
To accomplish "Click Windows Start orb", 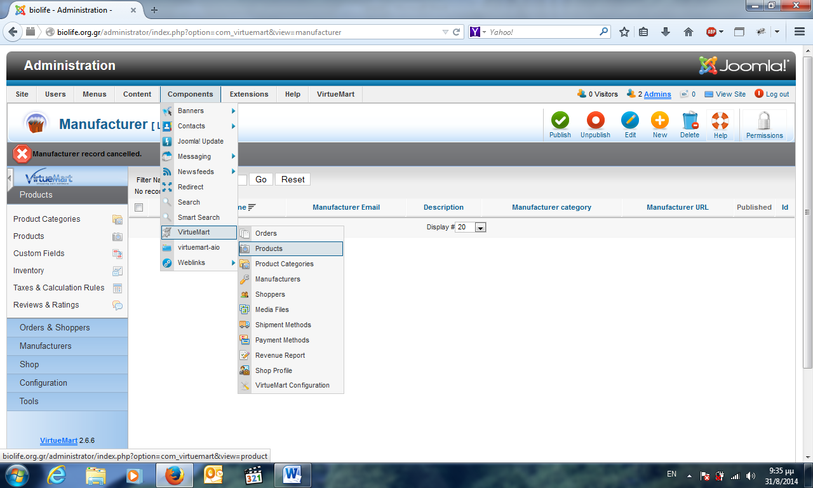I will tap(16, 475).
